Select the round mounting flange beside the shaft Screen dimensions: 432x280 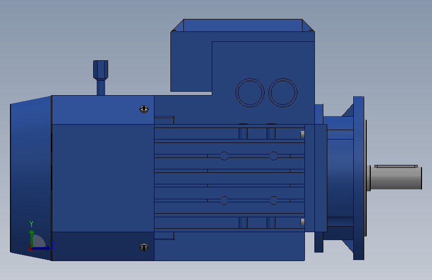pos(359,178)
